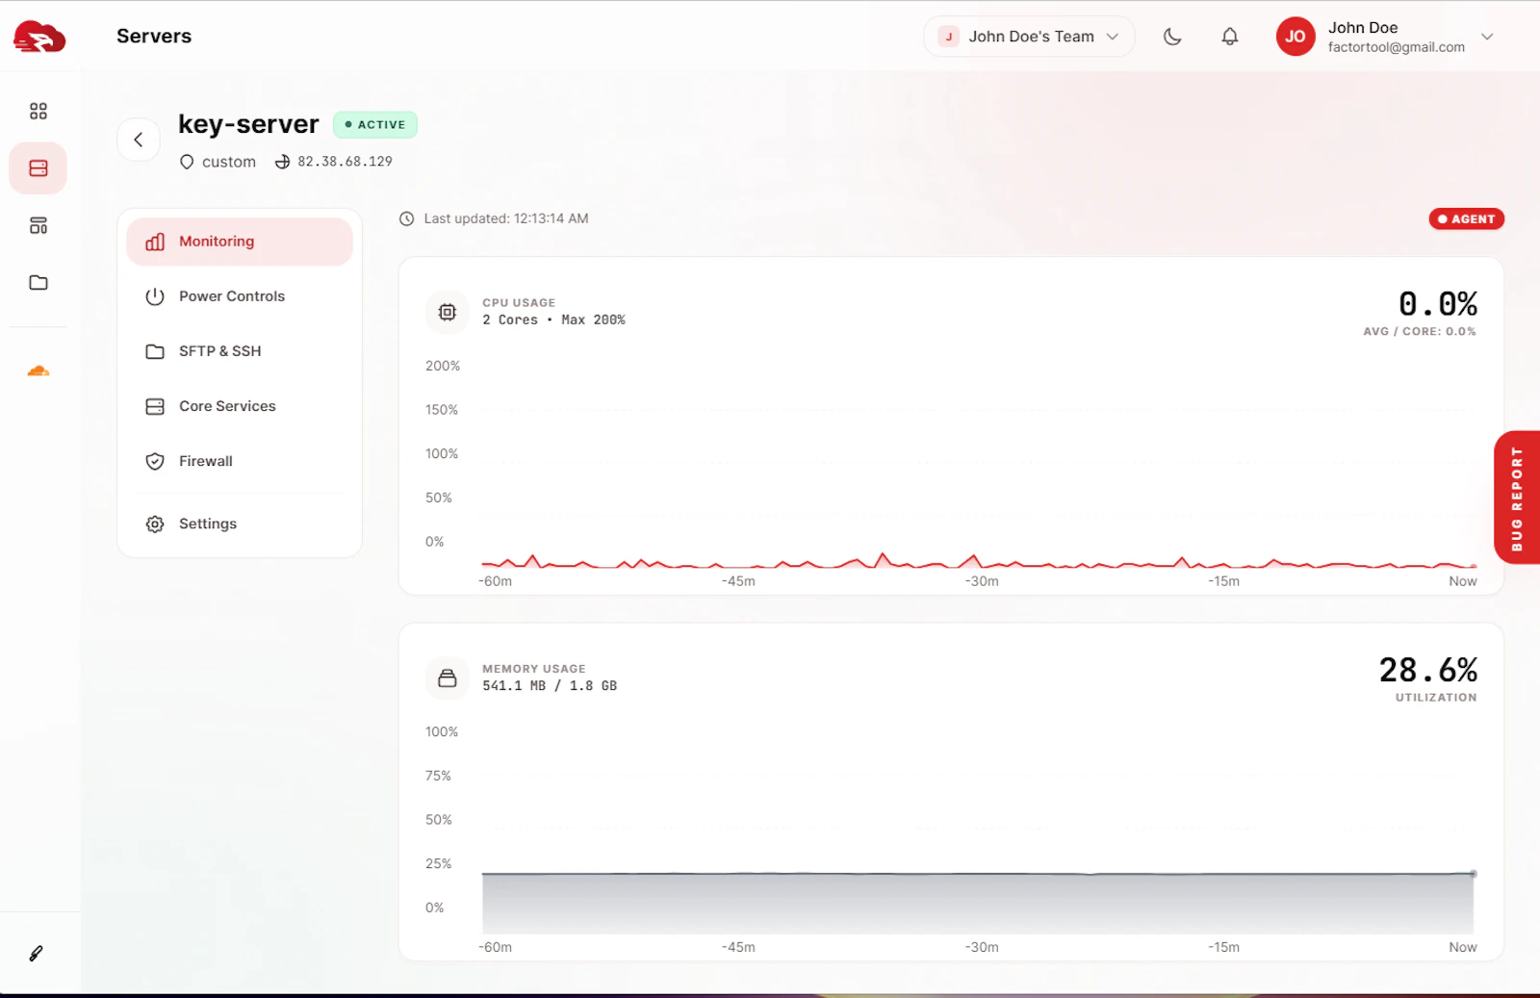The height and width of the screenshot is (998, 1540).
Task: Open SFTP & SSH section
Action: (x=240, y=351)
